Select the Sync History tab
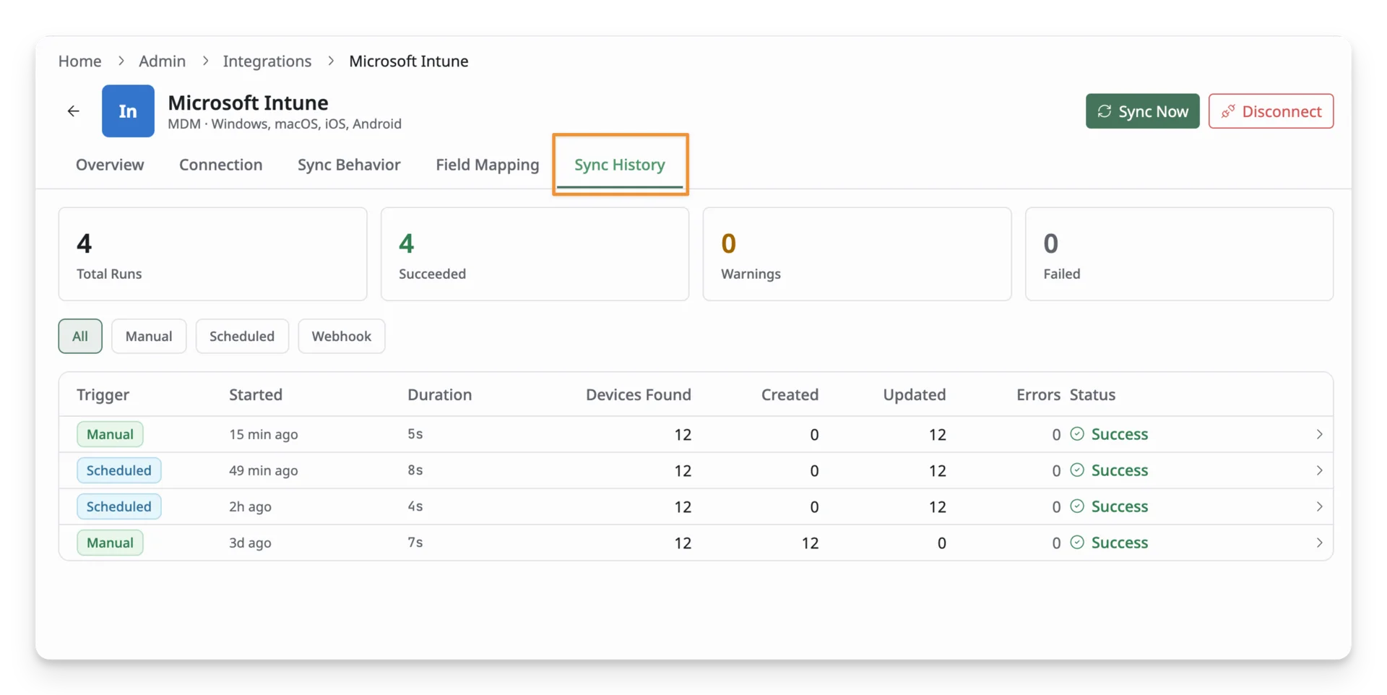The width and height of the screenshot is (1387, 695). point(620,165)
